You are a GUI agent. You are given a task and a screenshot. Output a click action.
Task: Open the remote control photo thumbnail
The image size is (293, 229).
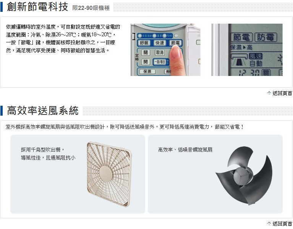pos(165,50)
